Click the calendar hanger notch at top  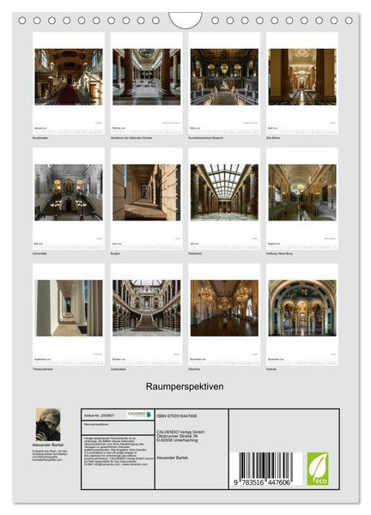pos(185,21)
